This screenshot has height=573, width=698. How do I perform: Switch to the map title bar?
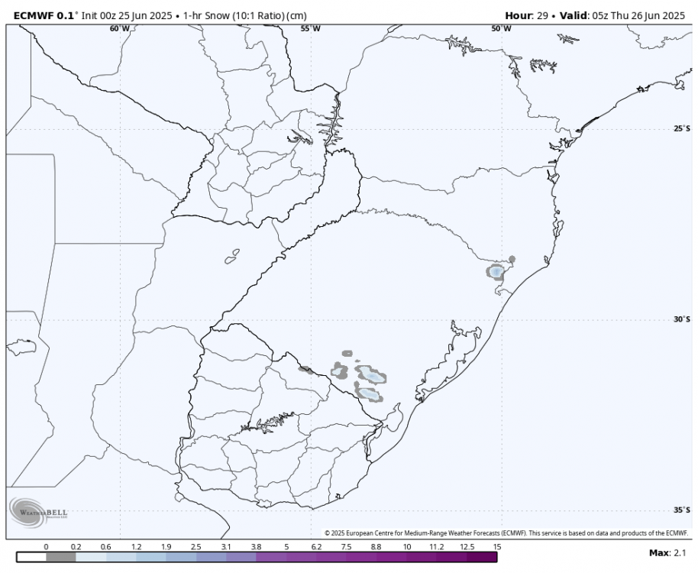(349, 12)
